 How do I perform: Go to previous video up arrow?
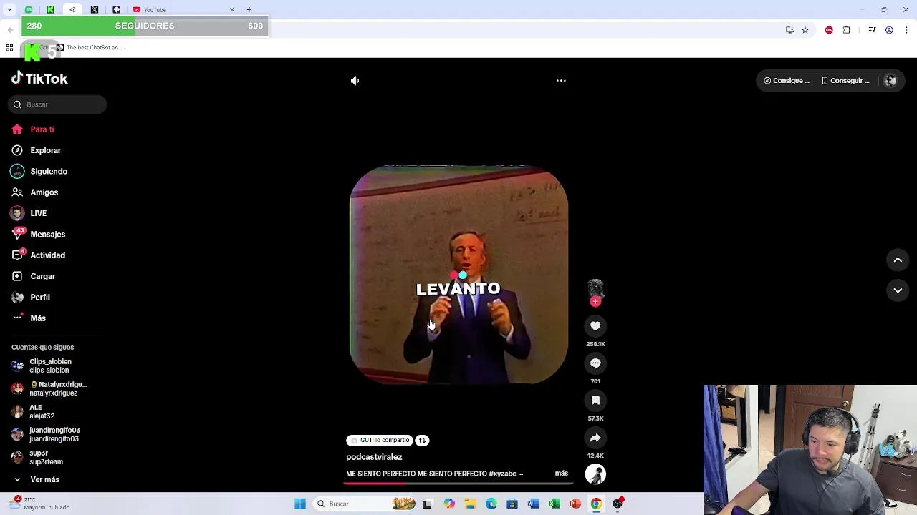click(898, 260)
